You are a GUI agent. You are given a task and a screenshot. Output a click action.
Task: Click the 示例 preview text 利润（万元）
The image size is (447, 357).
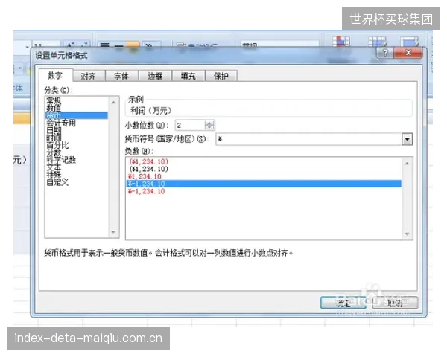click(x=150, y=111)
